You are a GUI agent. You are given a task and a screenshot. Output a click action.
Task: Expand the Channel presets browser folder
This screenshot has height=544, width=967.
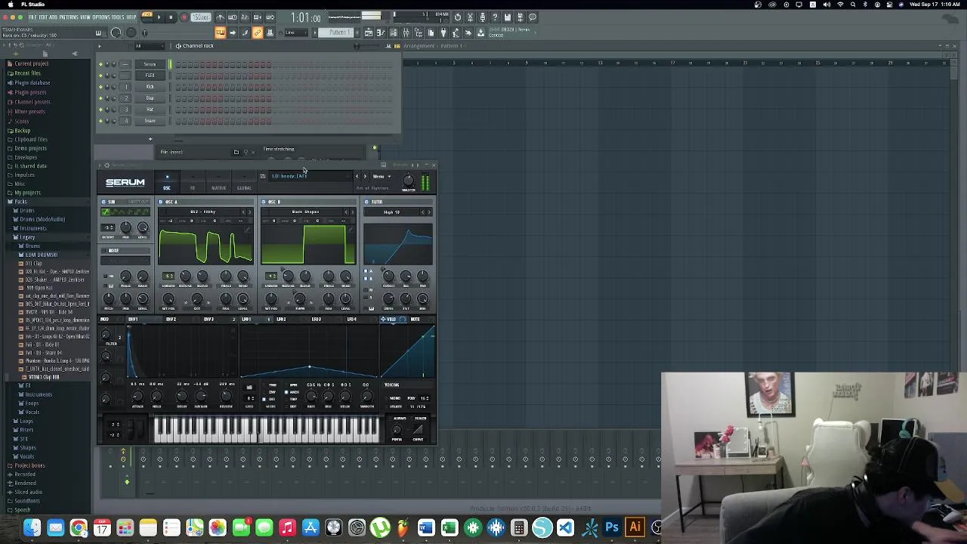(32, 102)
